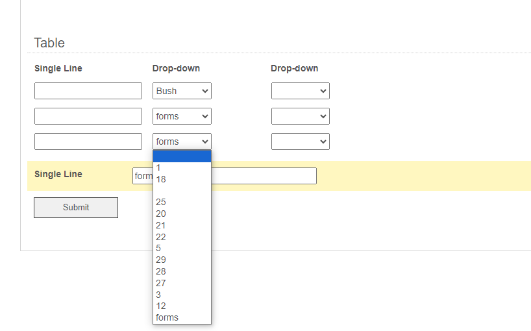Screen dimensions: 531x331
Task: Expand empty dropdown in second table row
Action: [300, 116]
